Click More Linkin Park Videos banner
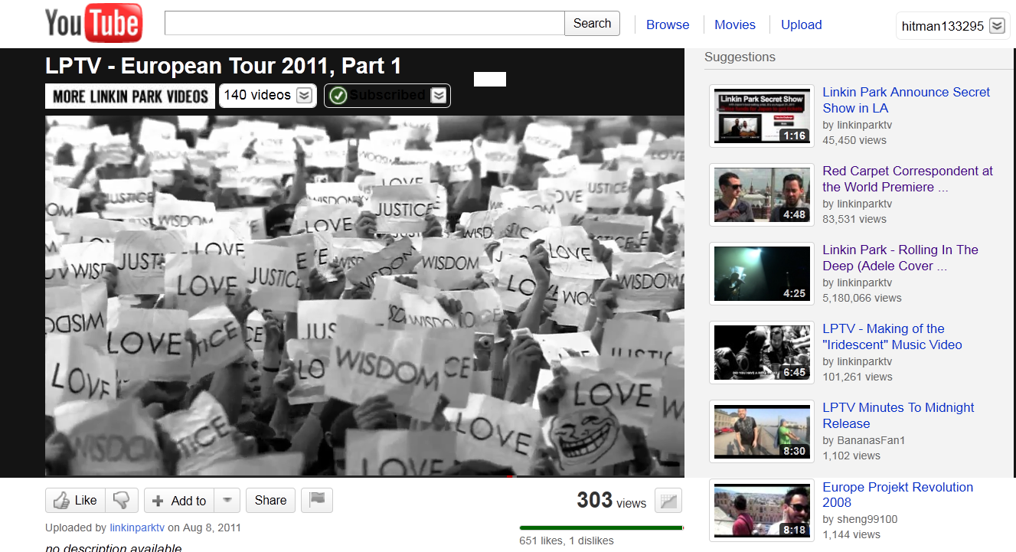This screenshot has width=1016, height=552. (130, 96)
